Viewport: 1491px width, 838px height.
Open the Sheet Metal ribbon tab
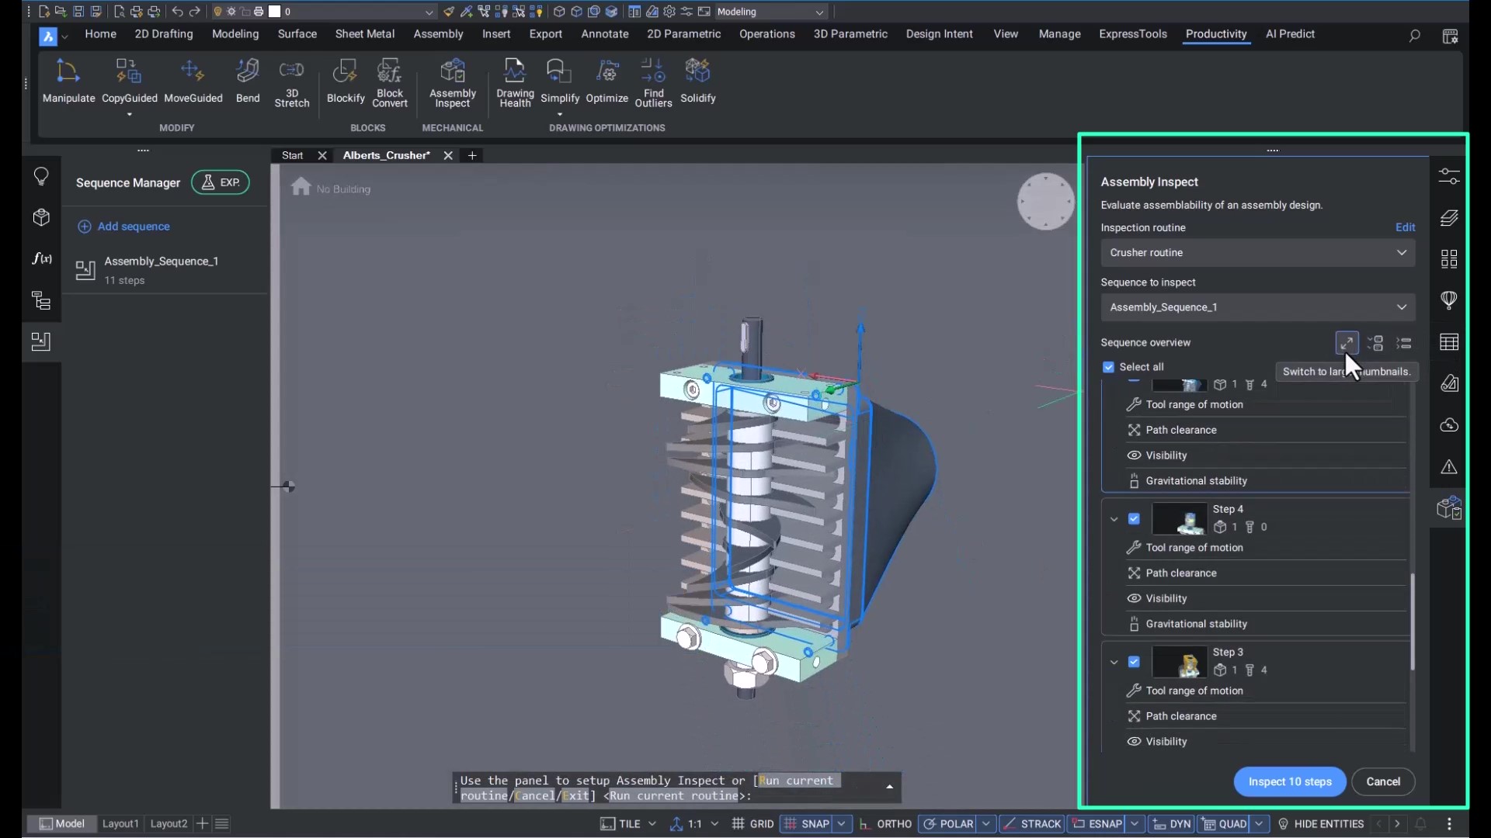coord(364,34)
